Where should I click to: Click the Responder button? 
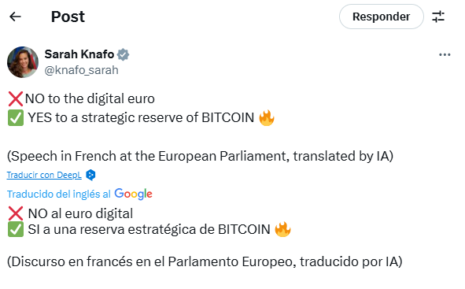pyautogui.click(x=382, y=17)
